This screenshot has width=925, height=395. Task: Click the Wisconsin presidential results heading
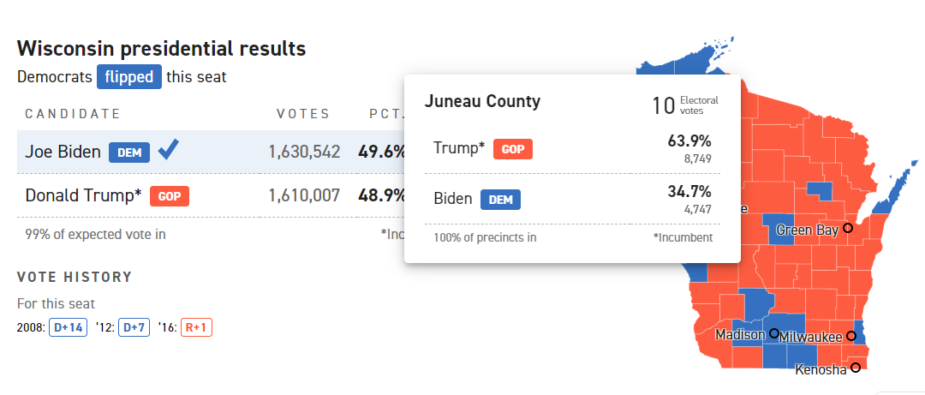(161, 48)
